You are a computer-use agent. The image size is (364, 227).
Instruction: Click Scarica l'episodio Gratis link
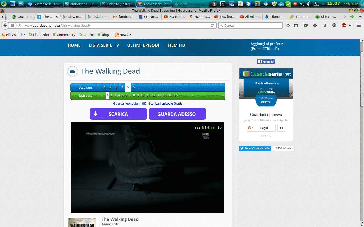(166, 104)
